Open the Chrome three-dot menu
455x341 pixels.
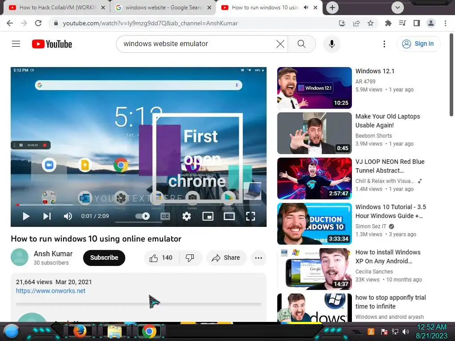(x=445, y=23)
